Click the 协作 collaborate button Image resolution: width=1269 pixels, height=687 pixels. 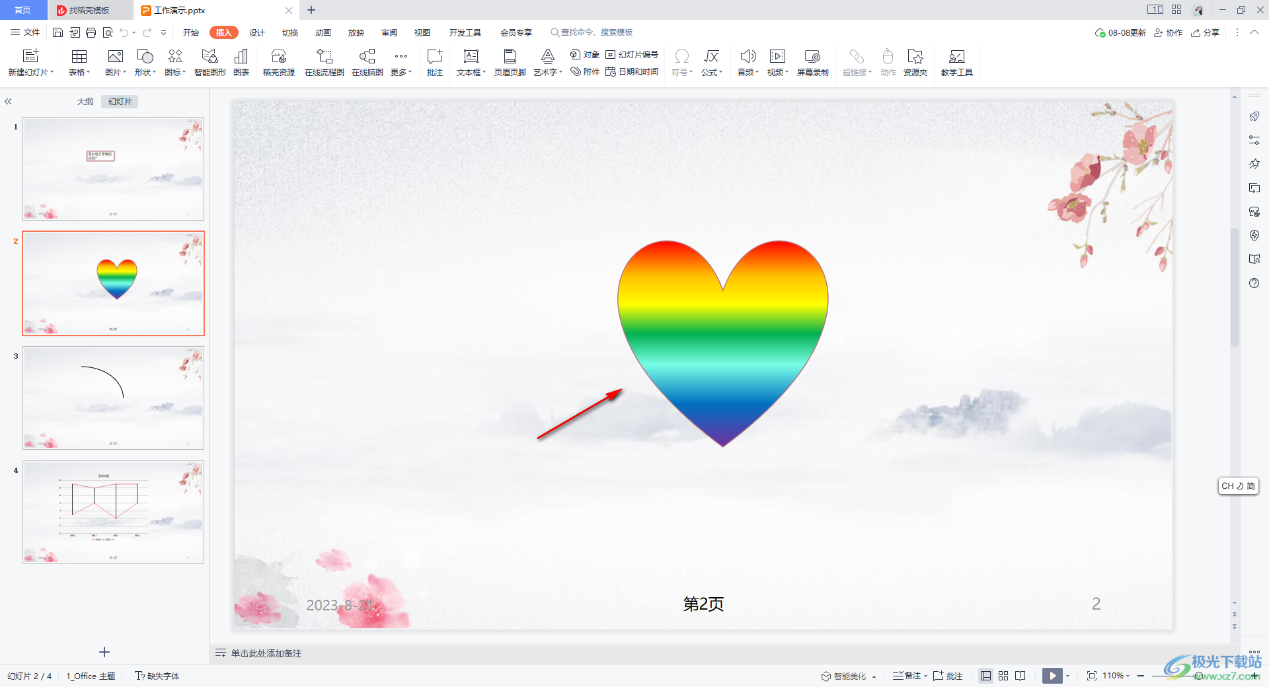click(1169, 32)
